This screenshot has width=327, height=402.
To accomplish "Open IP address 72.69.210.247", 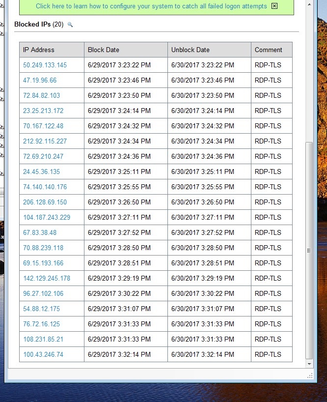I will 43,156.
